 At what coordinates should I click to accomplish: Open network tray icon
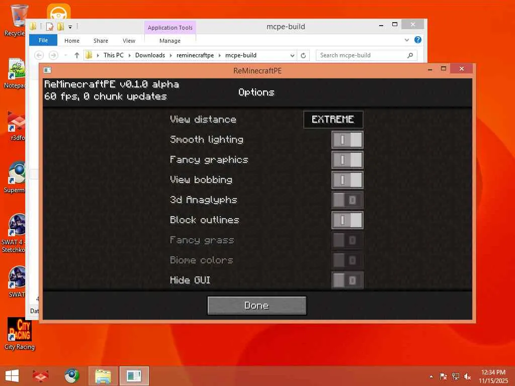pyautogui.click(x=455, y=376)
